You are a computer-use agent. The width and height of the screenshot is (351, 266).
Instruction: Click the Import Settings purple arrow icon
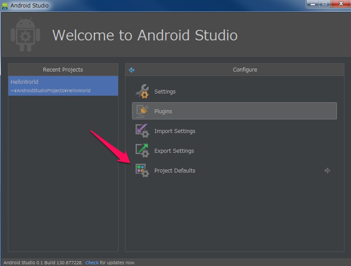click(142, 131)
